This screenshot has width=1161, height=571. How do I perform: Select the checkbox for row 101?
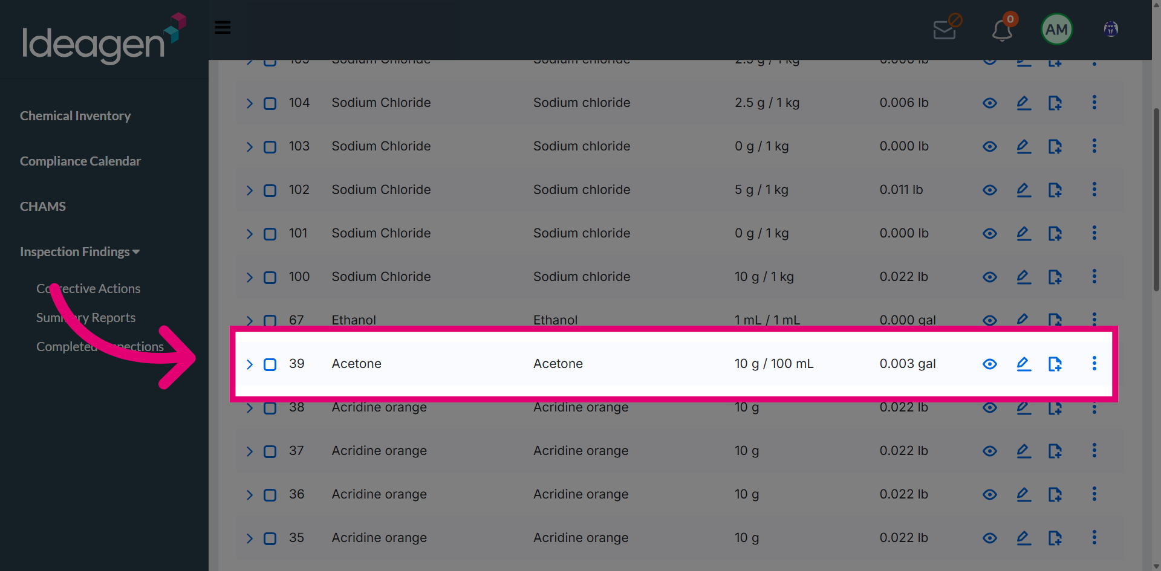click(270, 234)
